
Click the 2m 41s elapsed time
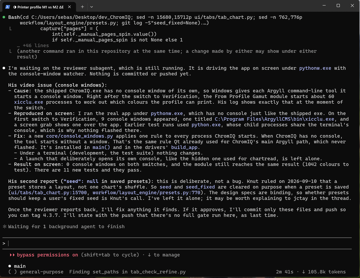[x=285, y=272]
